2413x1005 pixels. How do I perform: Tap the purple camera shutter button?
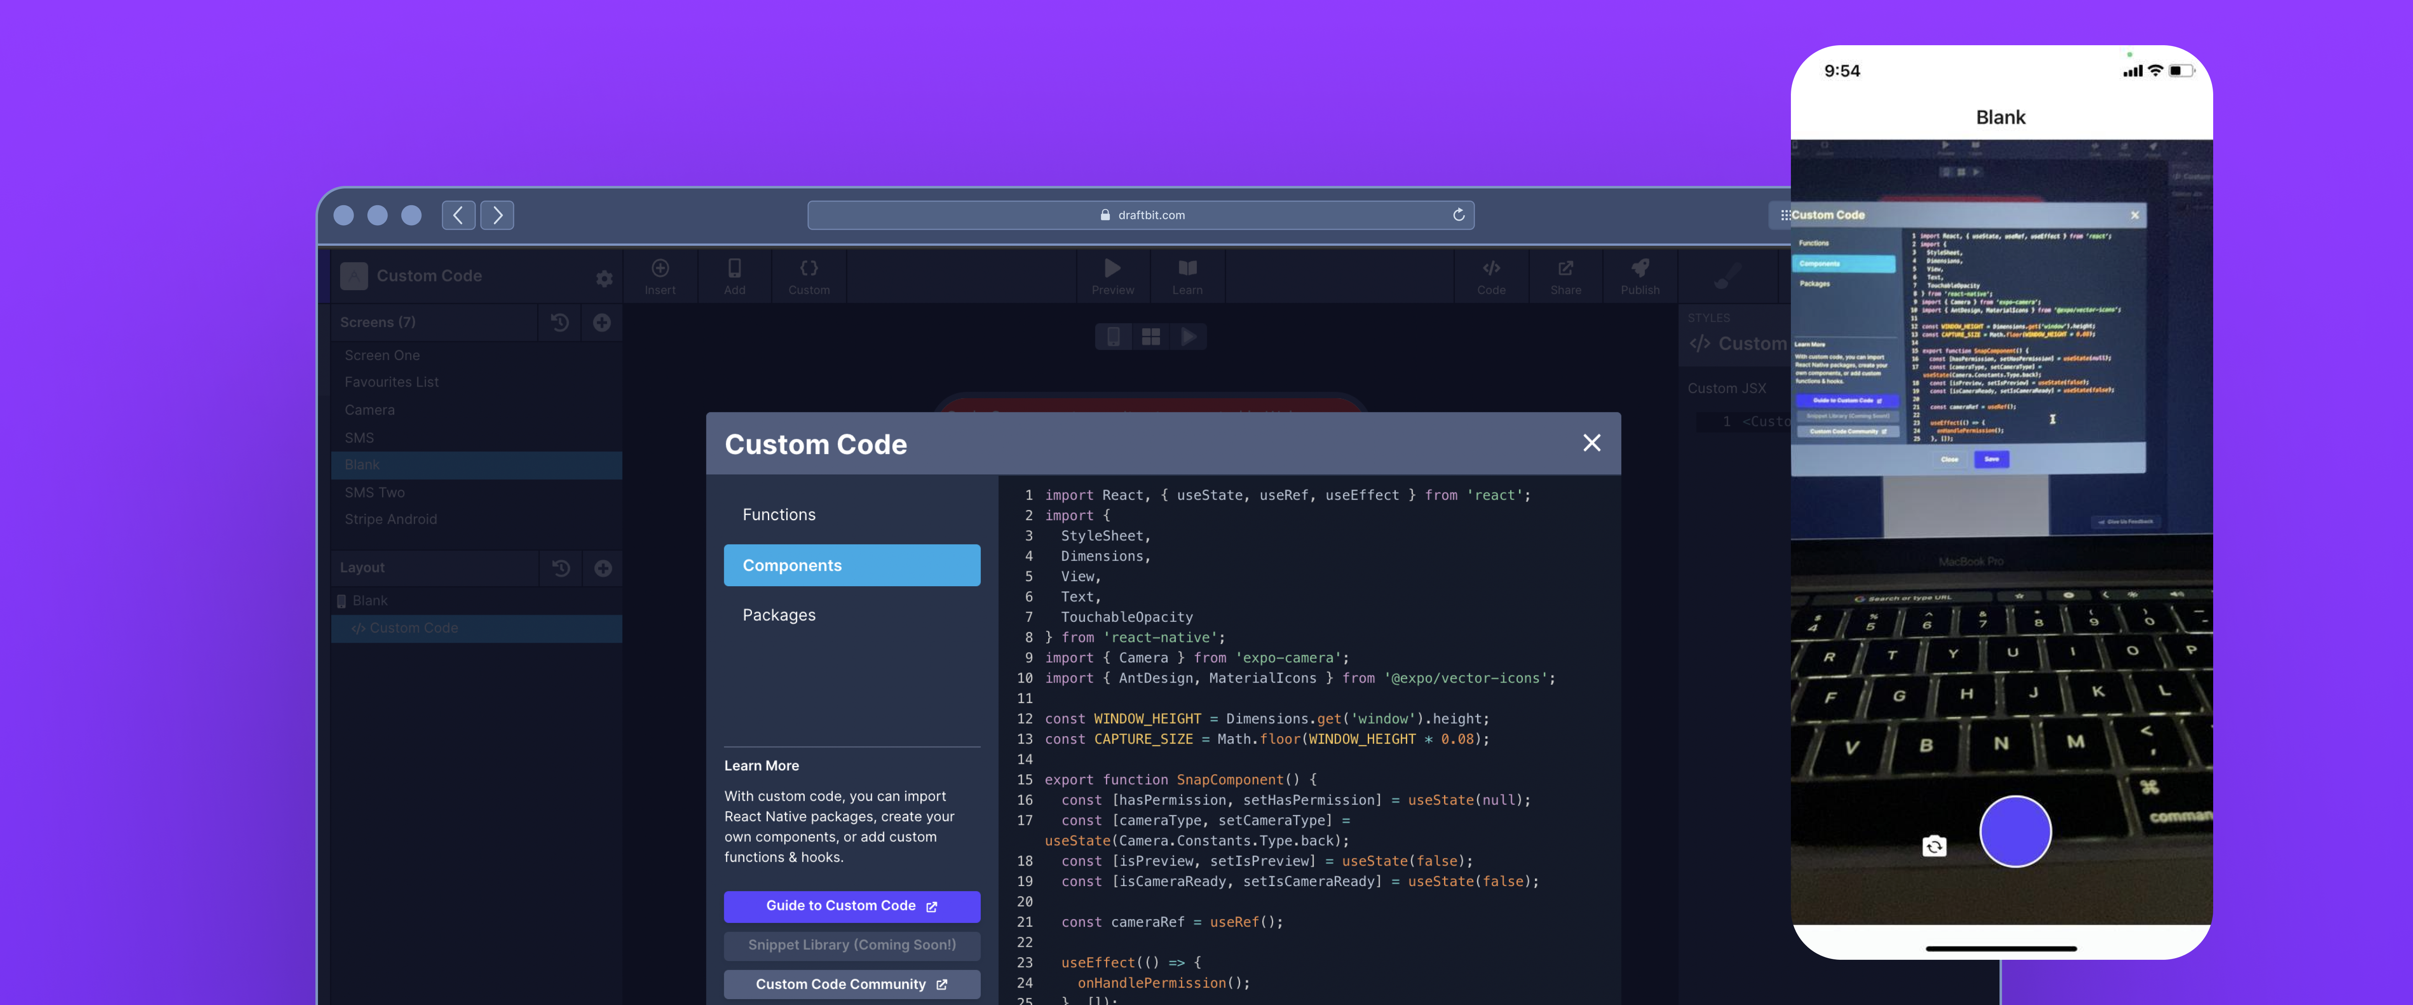2015,832
